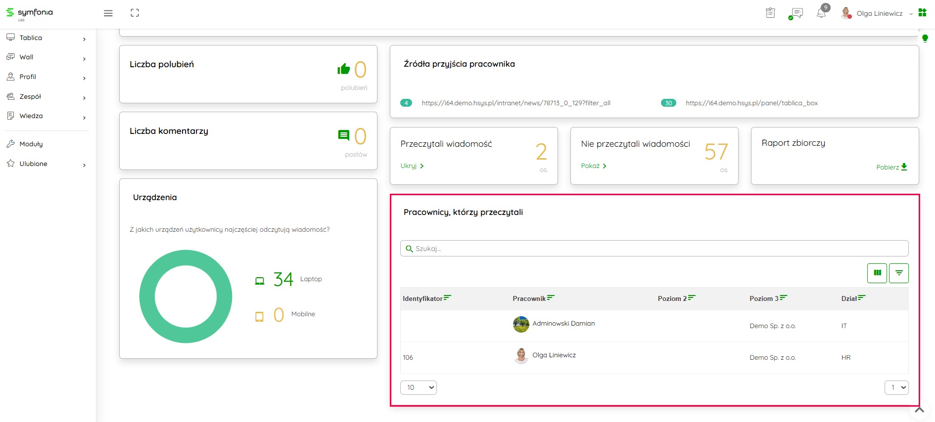Open the chat messages icon
Viewport: 935px width, 422px height.
click(x=796, y=13)
